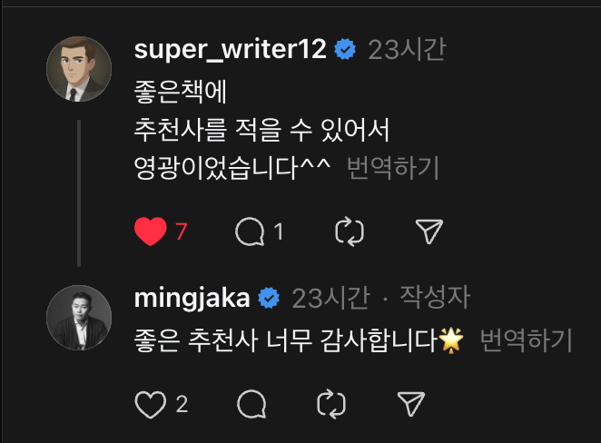Open super_writer12's 23시간 timestamp
This screenshot has width=601, height=443.
(x=406, y=49)
